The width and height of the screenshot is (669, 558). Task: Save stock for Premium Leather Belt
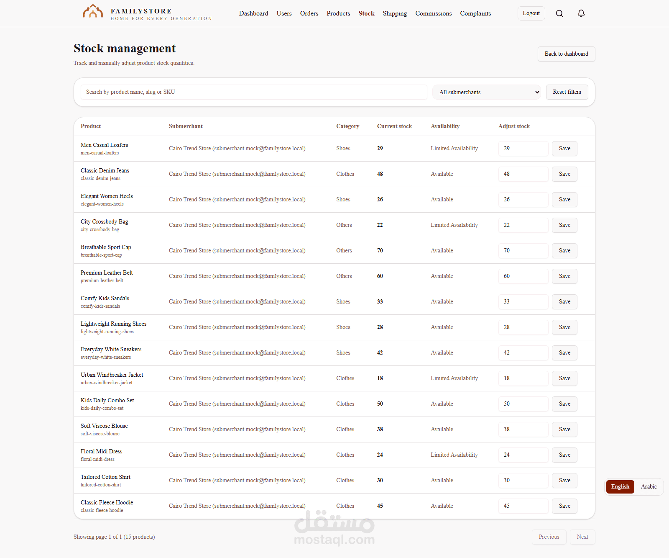(564, 276)
